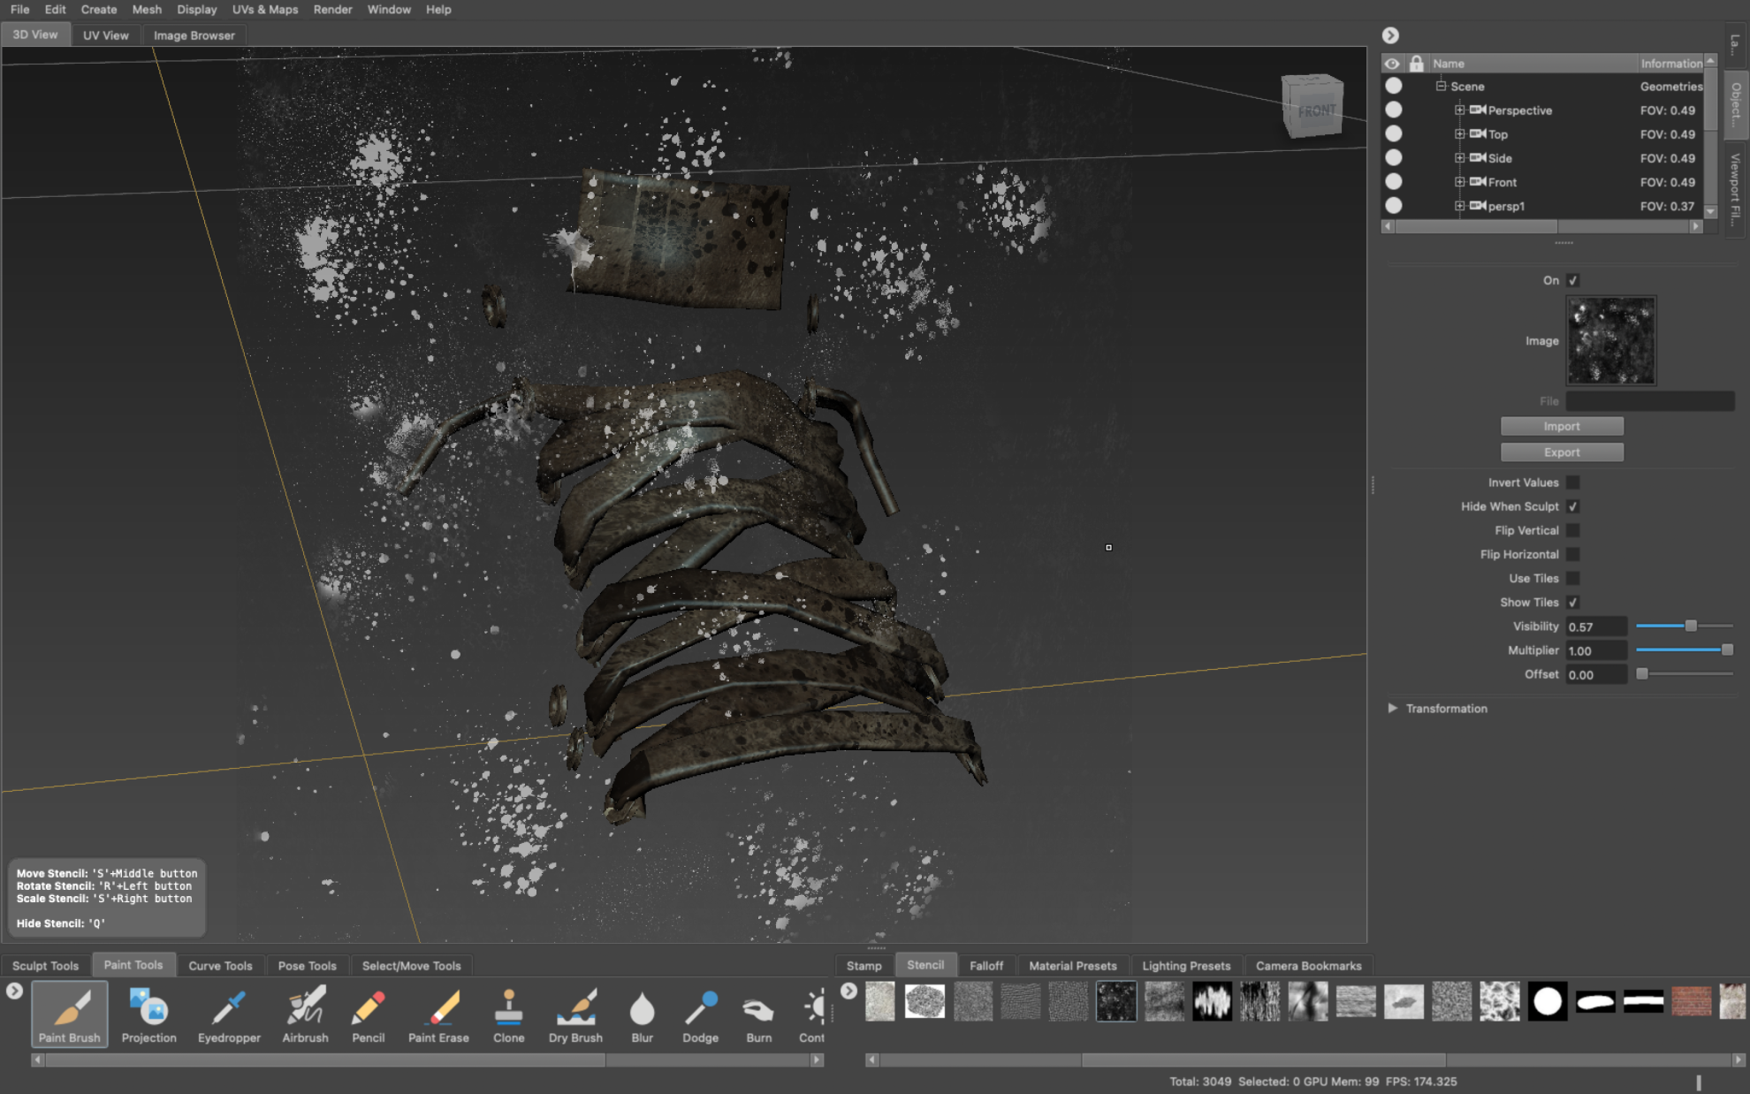Screen dimensions: 1750x1094
Task: Activate the Projection tool
Action: 148,1014
